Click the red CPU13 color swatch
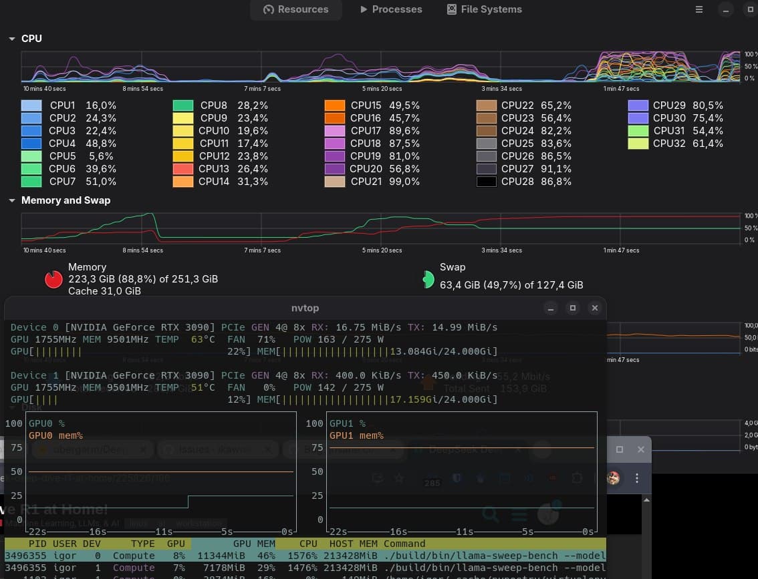Viewport: 758px width, 579px height. click(x=183, y=169)
